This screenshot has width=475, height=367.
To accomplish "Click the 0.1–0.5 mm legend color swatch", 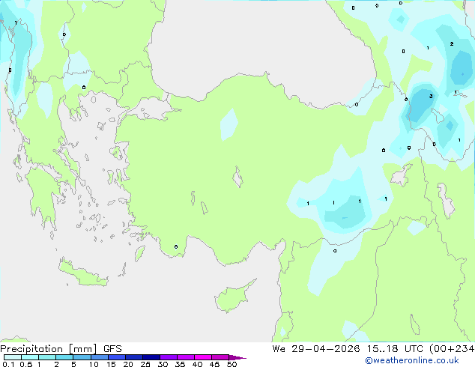I will [x=13, y=357].
